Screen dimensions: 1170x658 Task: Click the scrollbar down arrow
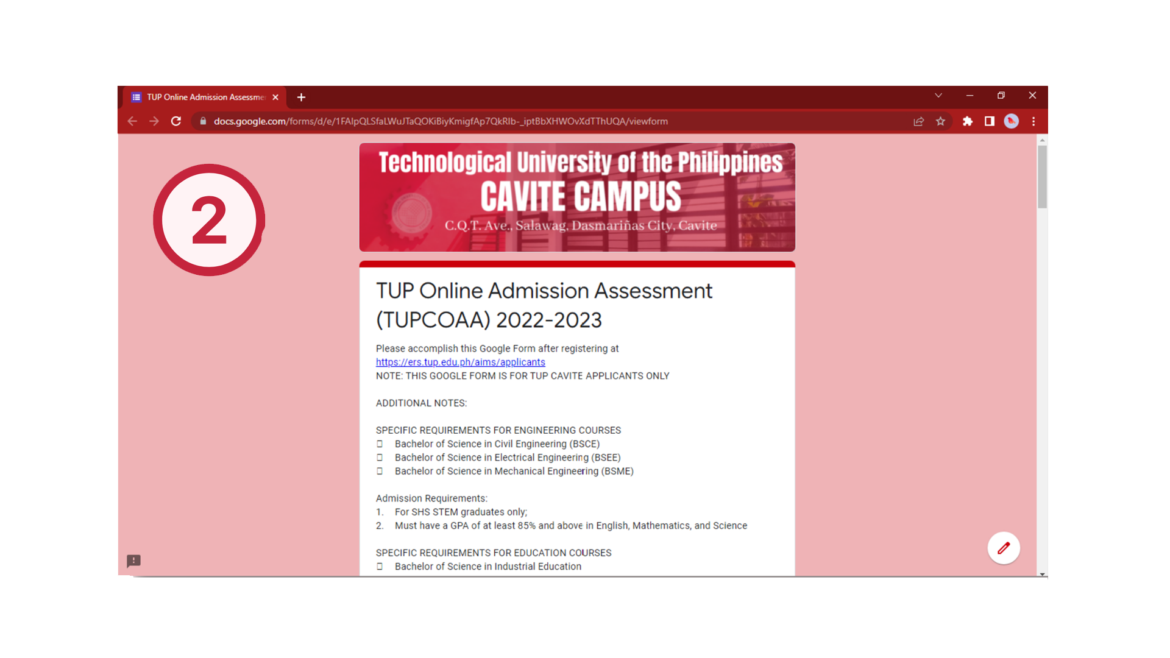point(1042,574)
